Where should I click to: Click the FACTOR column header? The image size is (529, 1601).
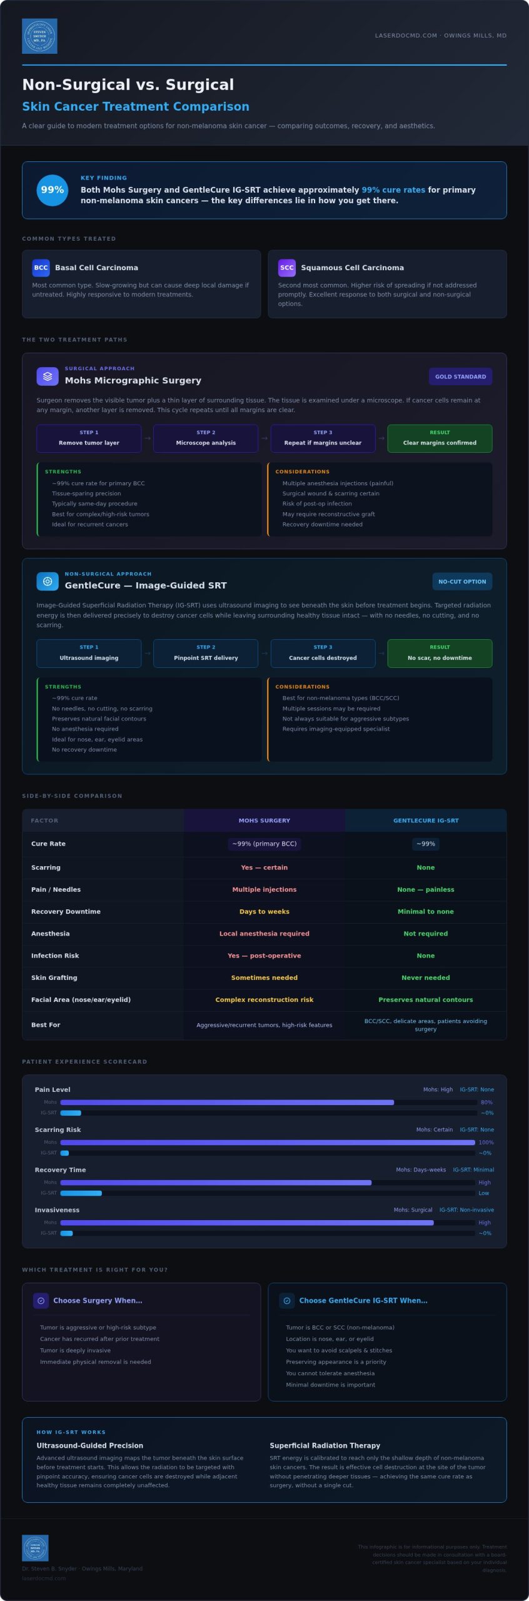103,821
